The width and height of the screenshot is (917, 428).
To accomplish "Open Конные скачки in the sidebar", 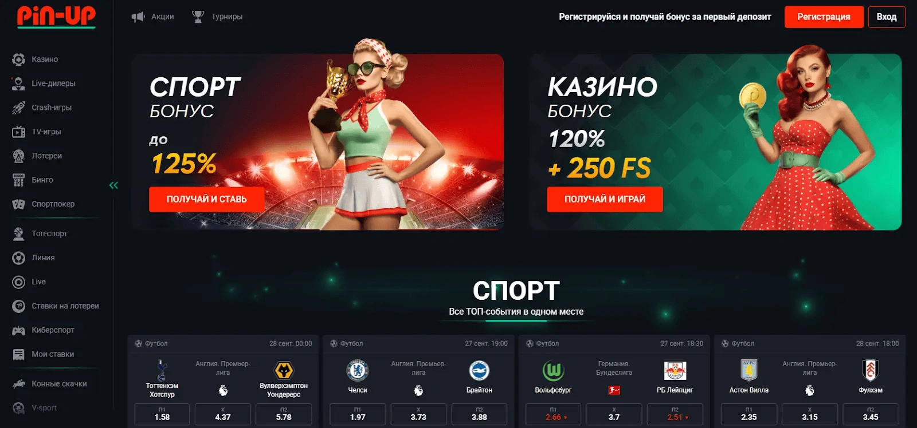I will 49,384.
